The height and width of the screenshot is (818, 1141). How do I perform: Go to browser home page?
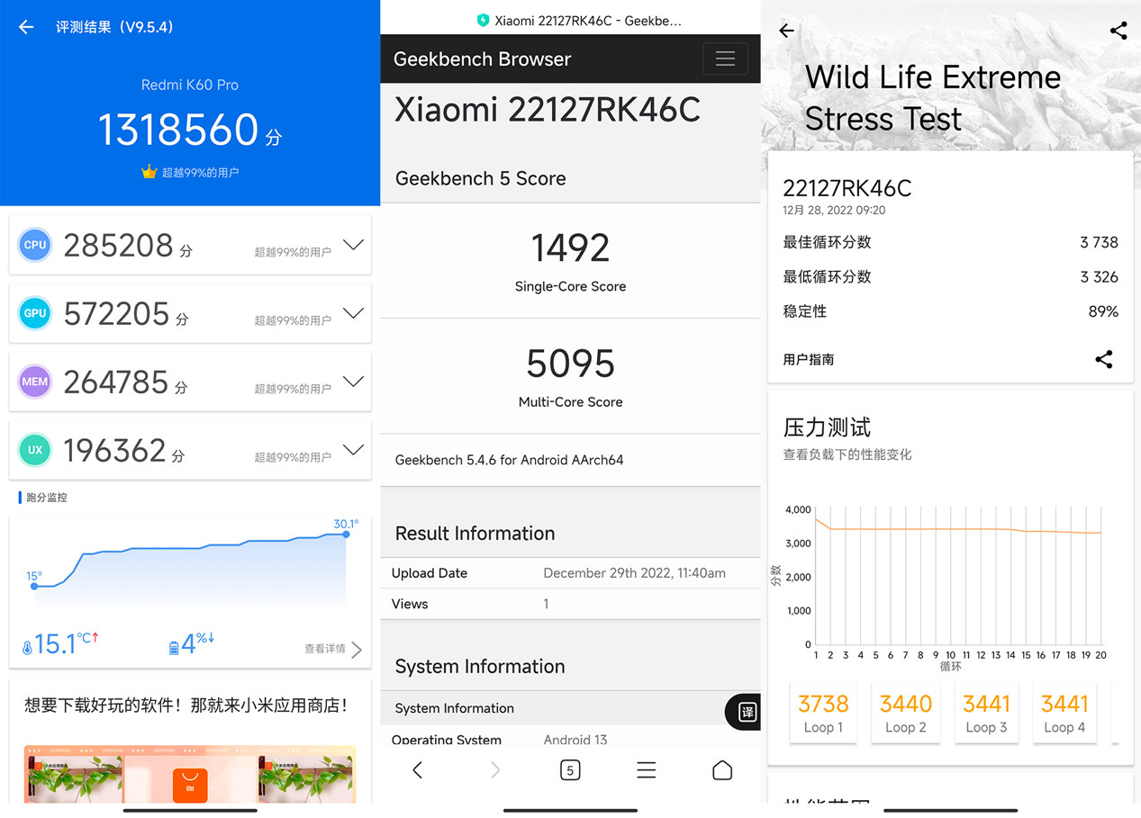722,770
